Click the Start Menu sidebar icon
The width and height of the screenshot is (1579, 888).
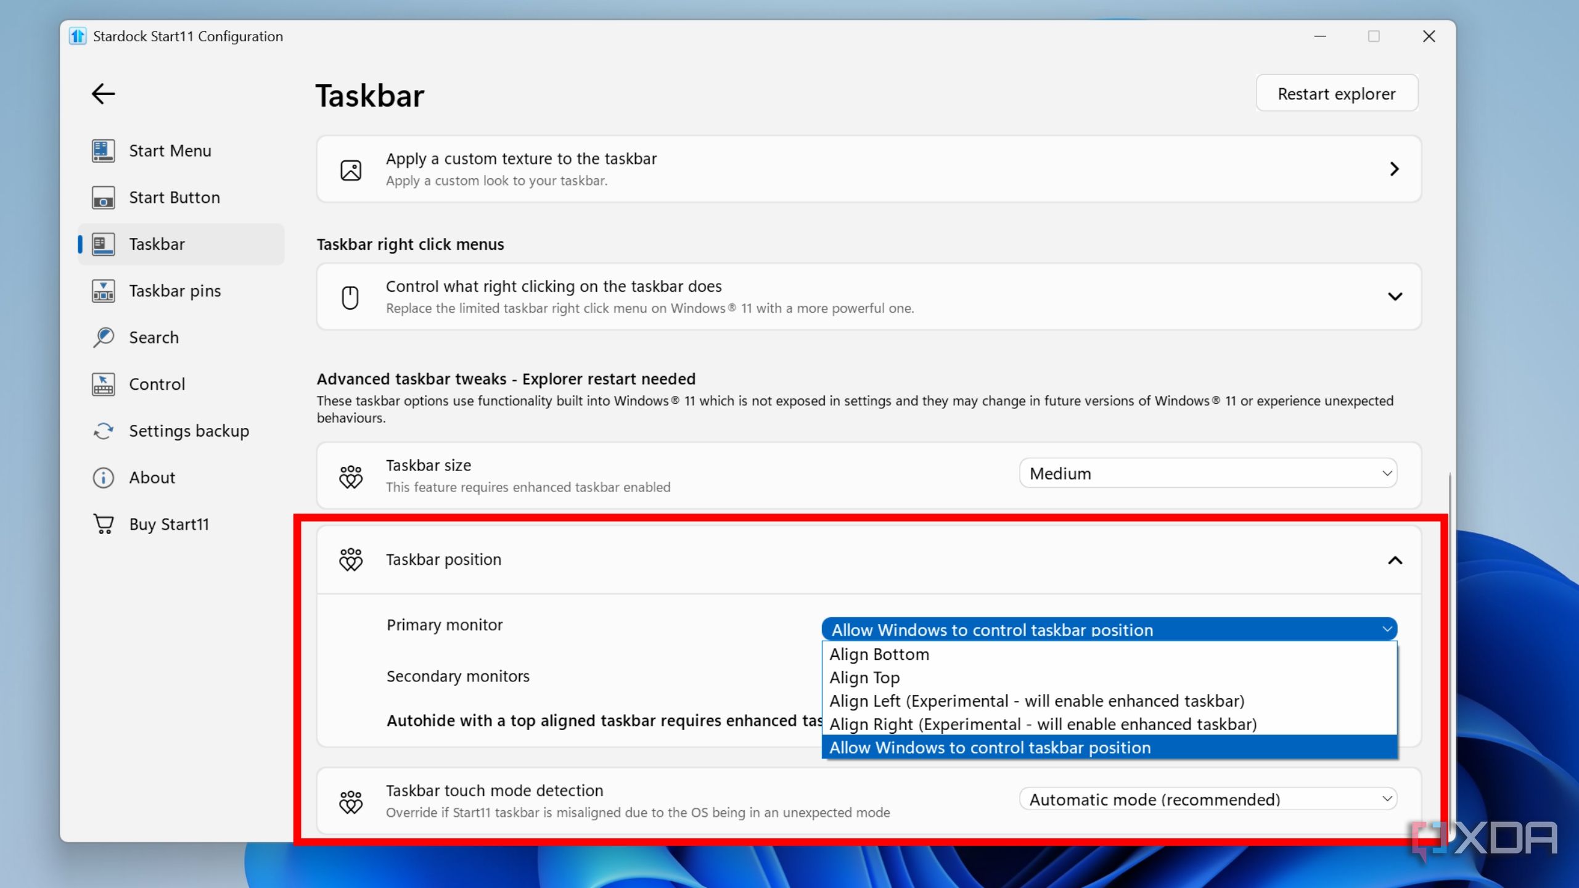pyautogui.click(x=103, y=150)
